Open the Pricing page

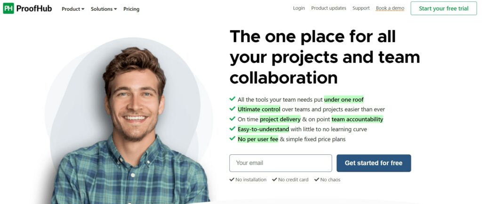point(131,9)
